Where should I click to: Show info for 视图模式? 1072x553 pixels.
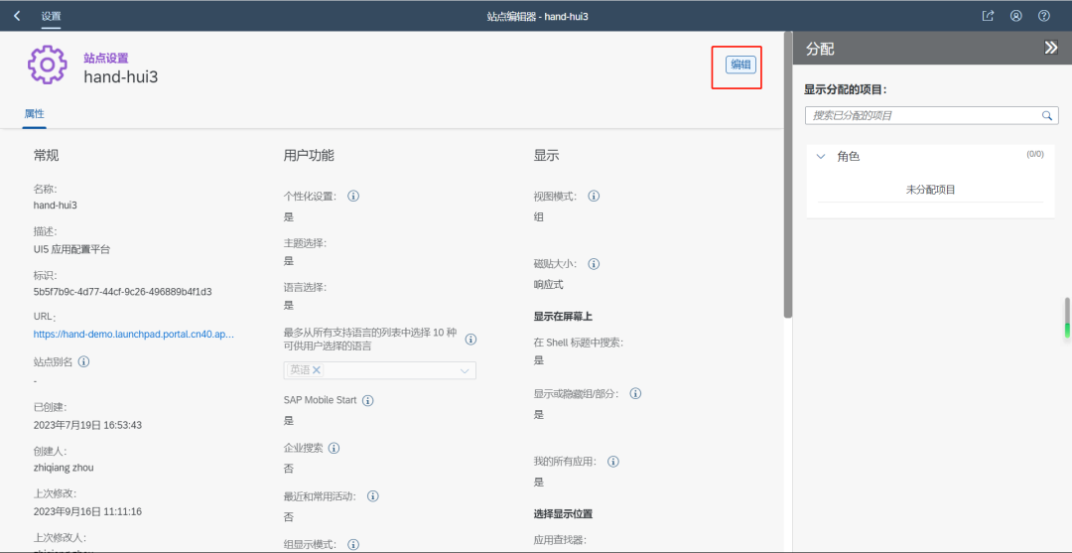click(x=595, y=197)
